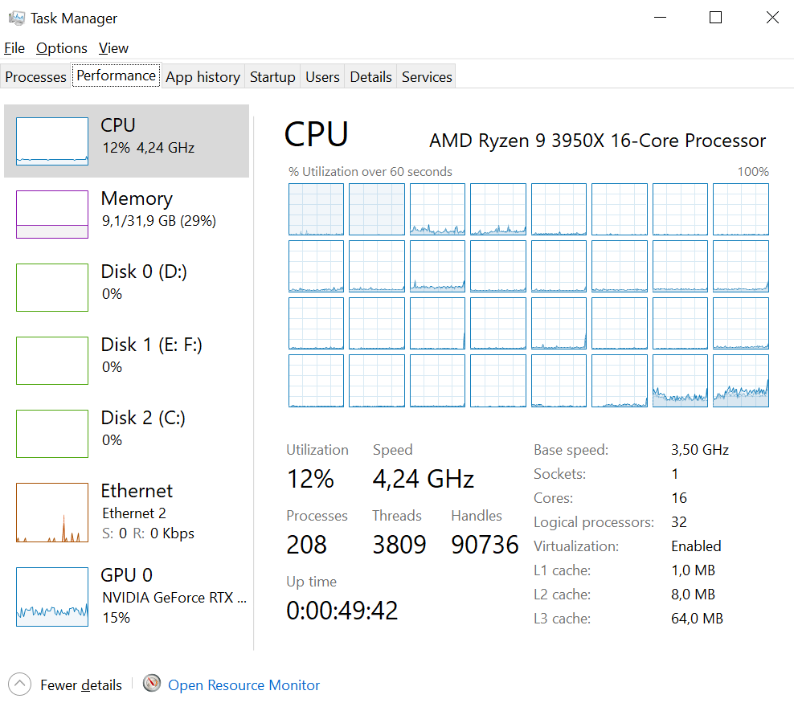The width and height of the screenshot is (794, 707).
Task: Click the first logical processor graph
Action: click(x=316, y=210)
